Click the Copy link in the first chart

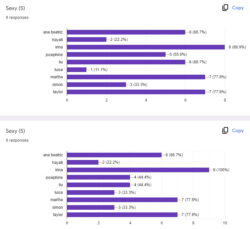(x=238, y=8)
